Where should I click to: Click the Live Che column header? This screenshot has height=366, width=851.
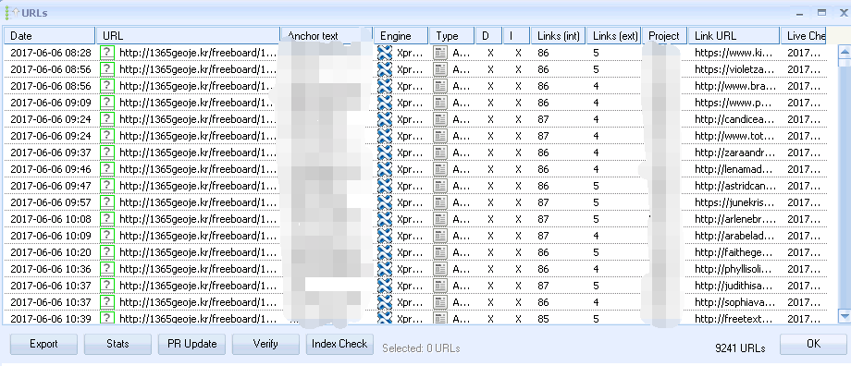(804, 36)
